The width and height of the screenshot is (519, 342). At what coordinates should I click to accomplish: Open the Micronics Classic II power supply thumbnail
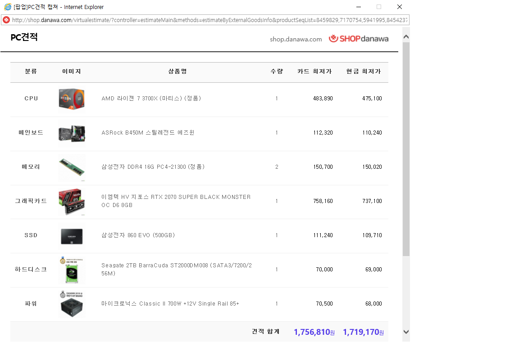pyautogui.click(x=72, y=304)
